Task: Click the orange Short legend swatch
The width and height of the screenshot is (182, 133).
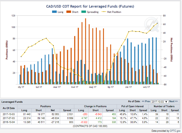Action: (68, 12)
